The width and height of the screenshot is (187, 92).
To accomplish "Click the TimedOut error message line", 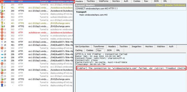I will point(131,68).
